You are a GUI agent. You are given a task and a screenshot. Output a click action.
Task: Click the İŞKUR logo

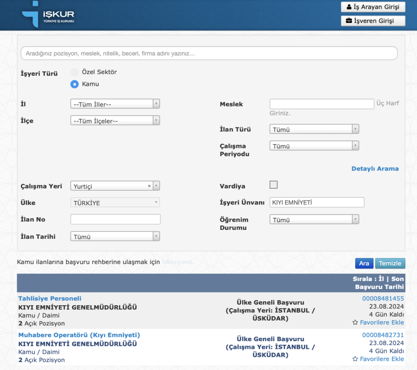[x=48, y=14]
